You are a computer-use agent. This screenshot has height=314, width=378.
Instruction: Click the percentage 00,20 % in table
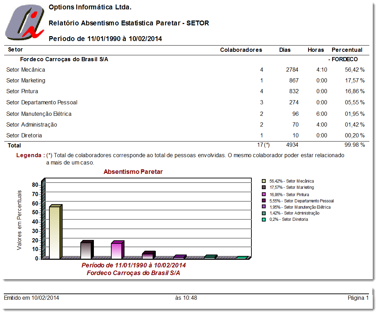pos(355,135)
